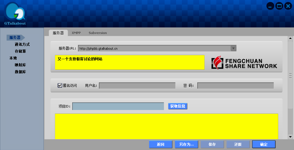Select 通讯方式 in the sidebar
Viewport: 294px width, 150px height.
coord(22,45)
